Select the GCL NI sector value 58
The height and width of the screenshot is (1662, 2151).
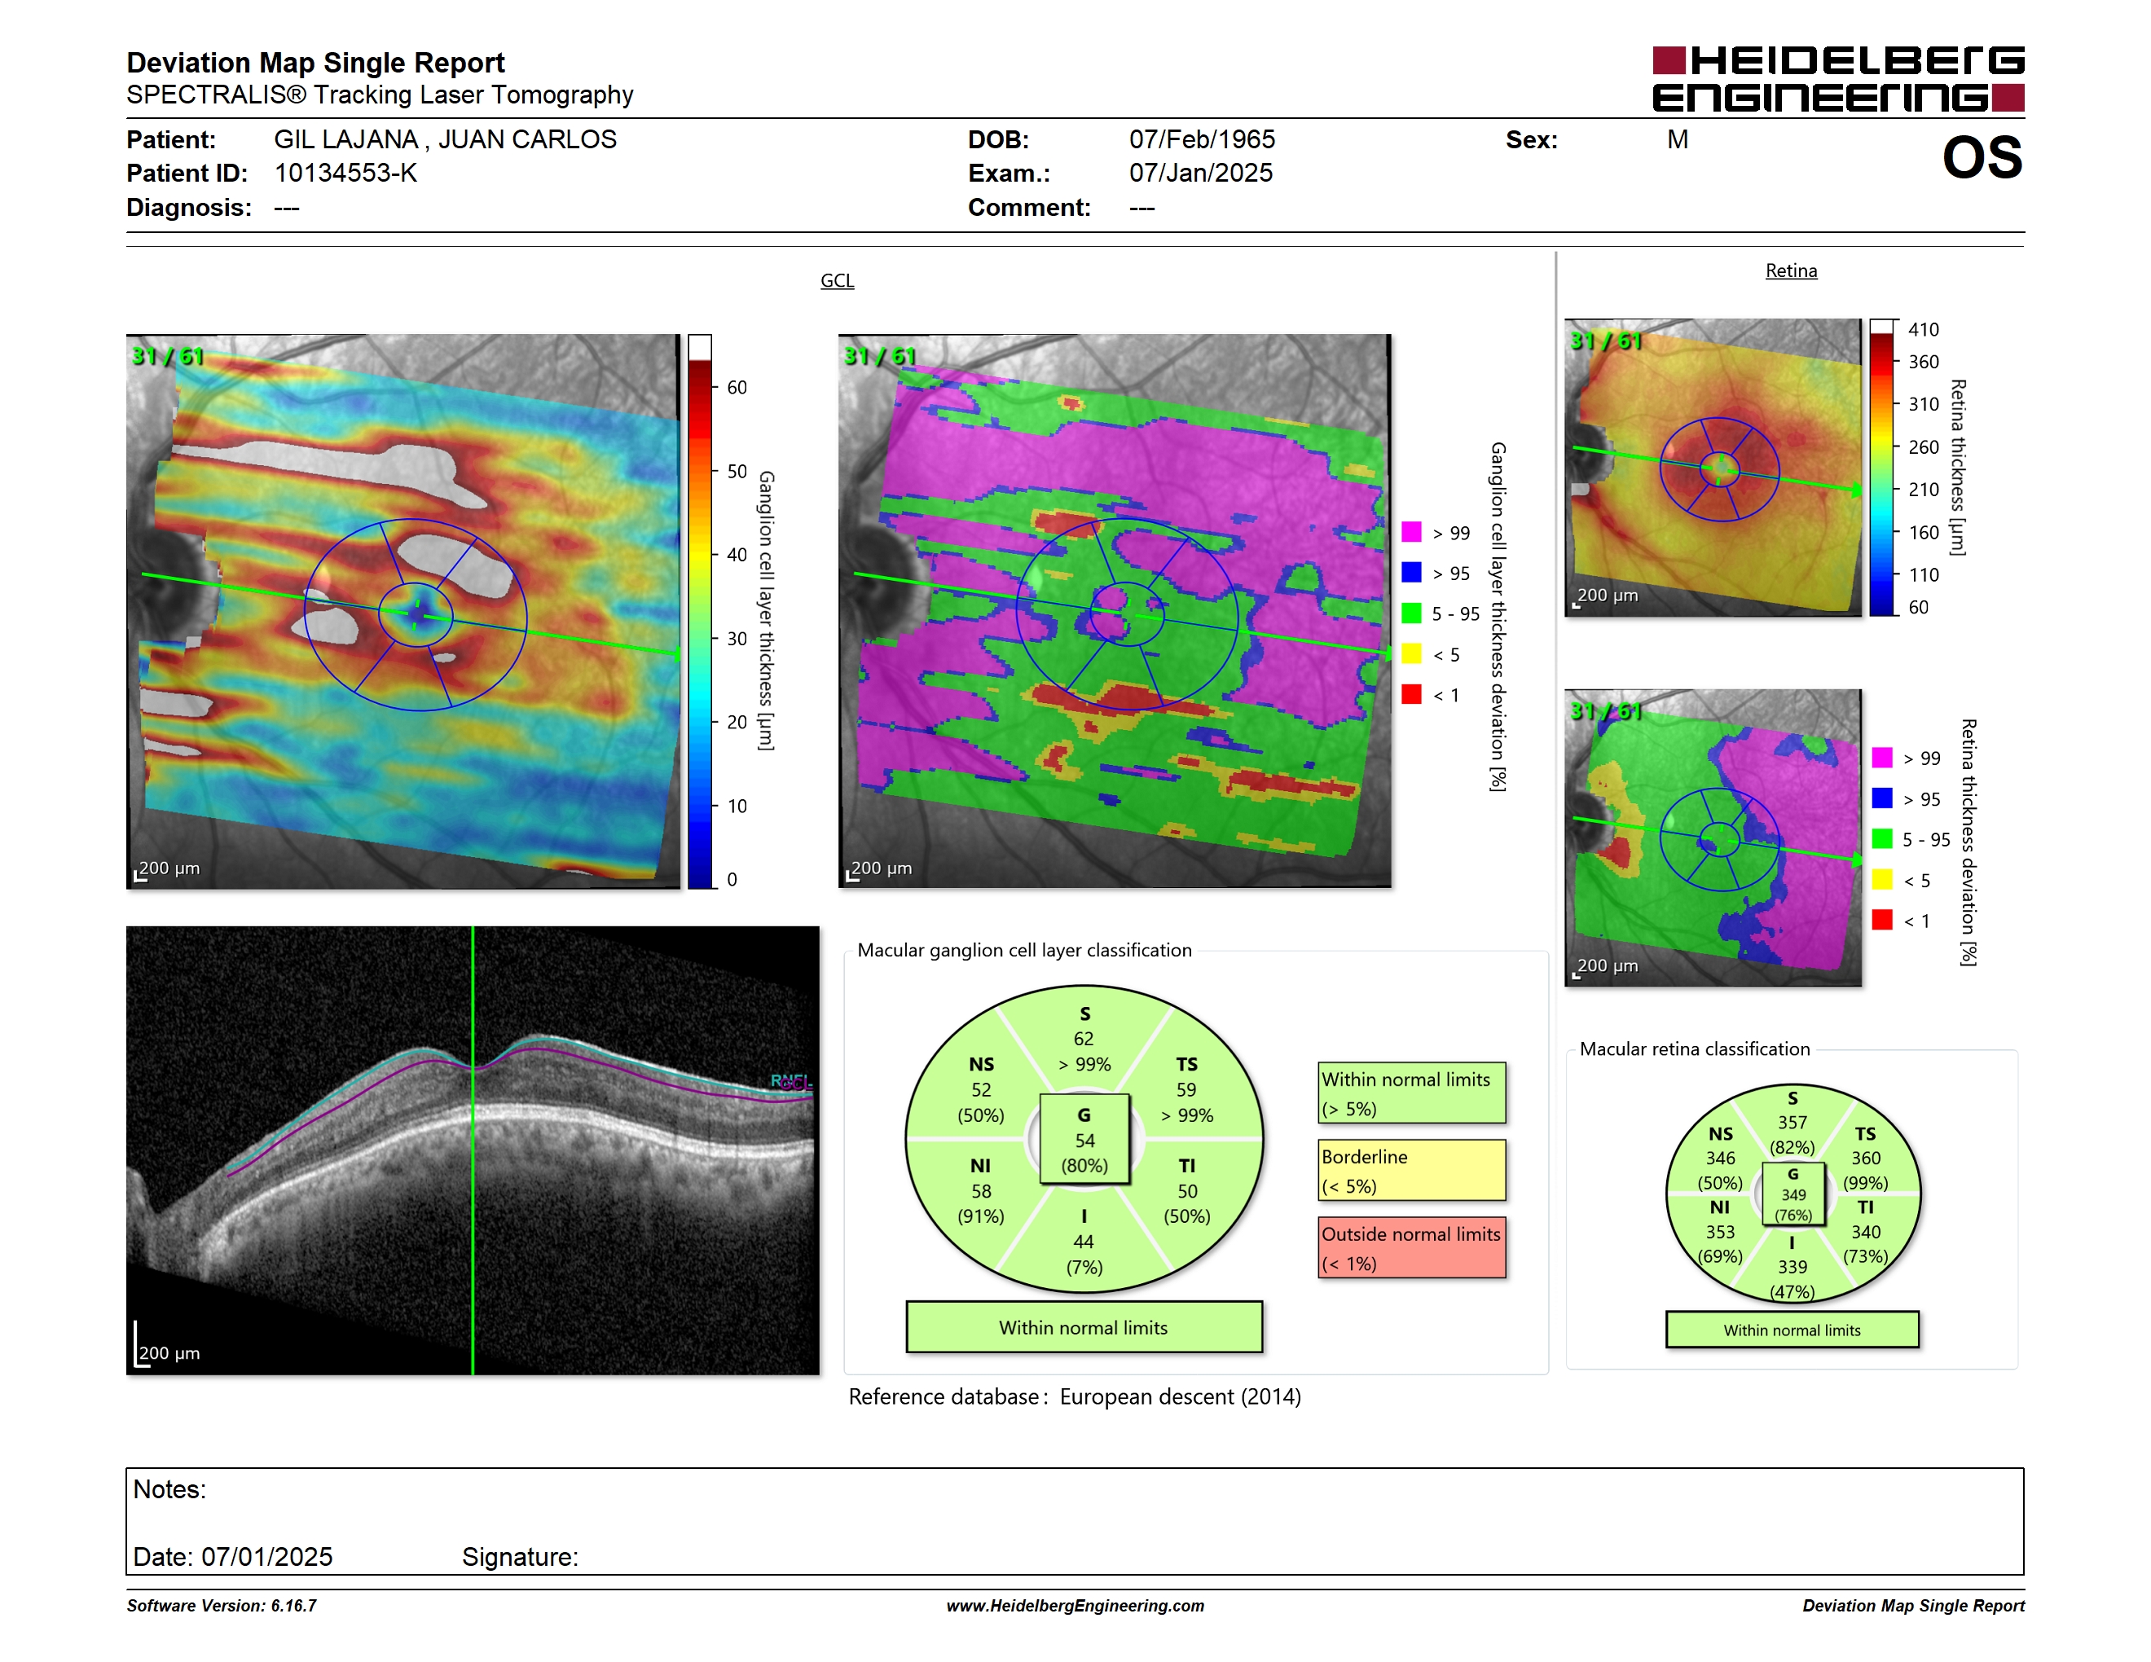click(981, 1191)
